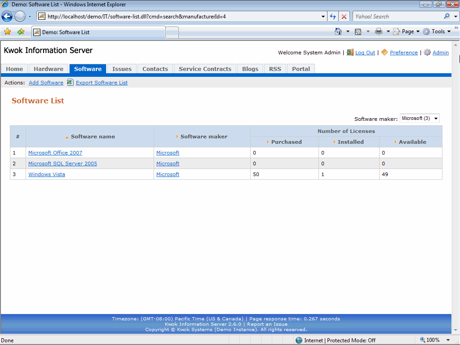Click the Yahoo! Search input box
Viewport: 460px width, 345px height.
point(398,17)
